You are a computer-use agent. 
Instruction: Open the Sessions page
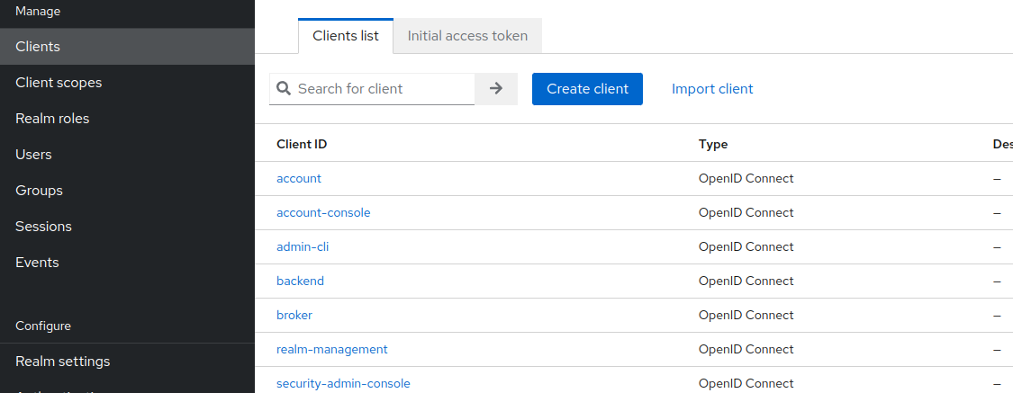pos(127,227)
